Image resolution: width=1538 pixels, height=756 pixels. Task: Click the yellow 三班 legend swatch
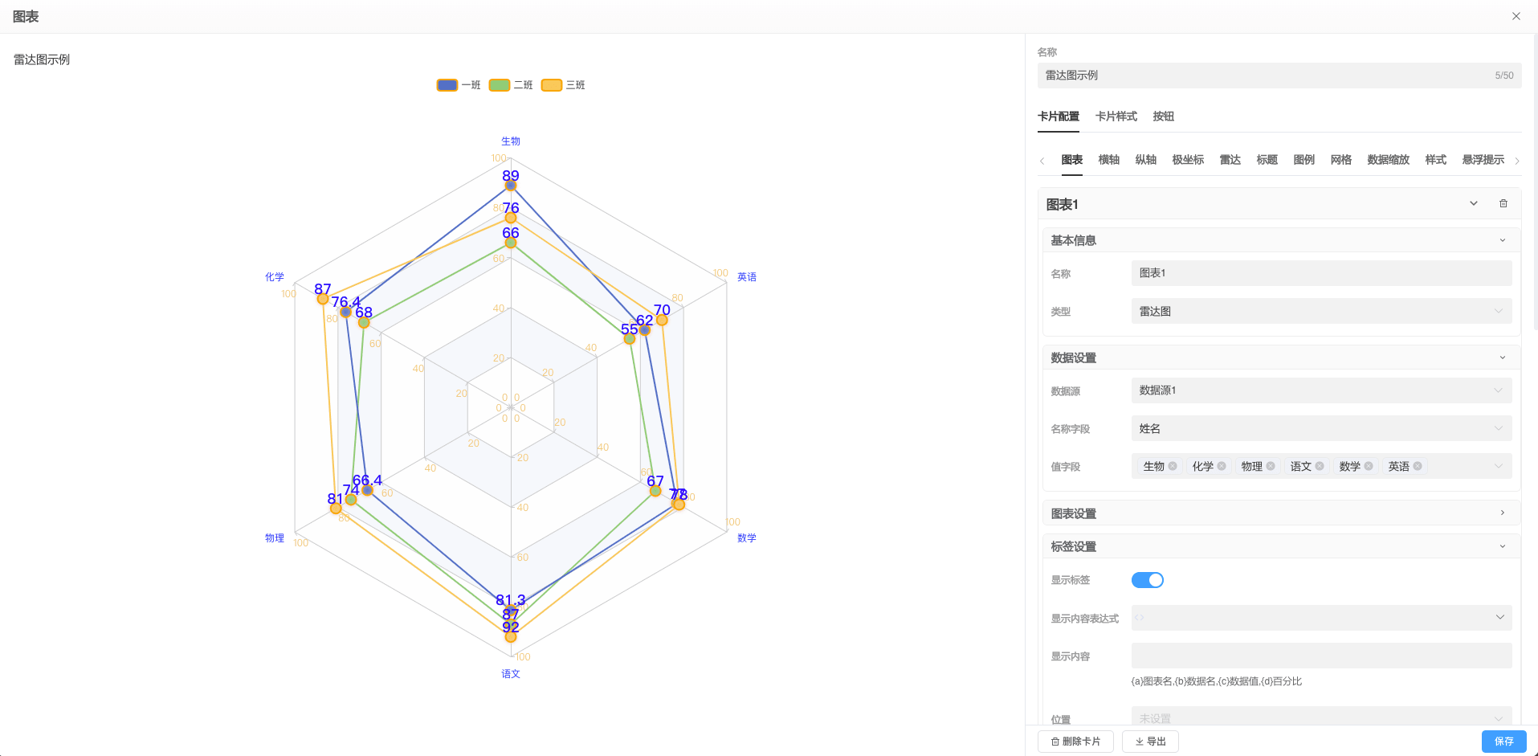click(551, 84)
